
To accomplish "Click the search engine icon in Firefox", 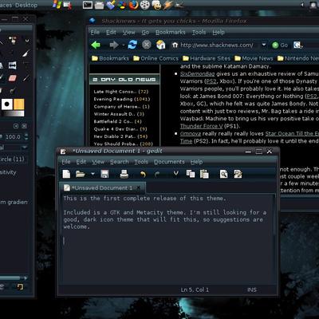I will [297, 45].
